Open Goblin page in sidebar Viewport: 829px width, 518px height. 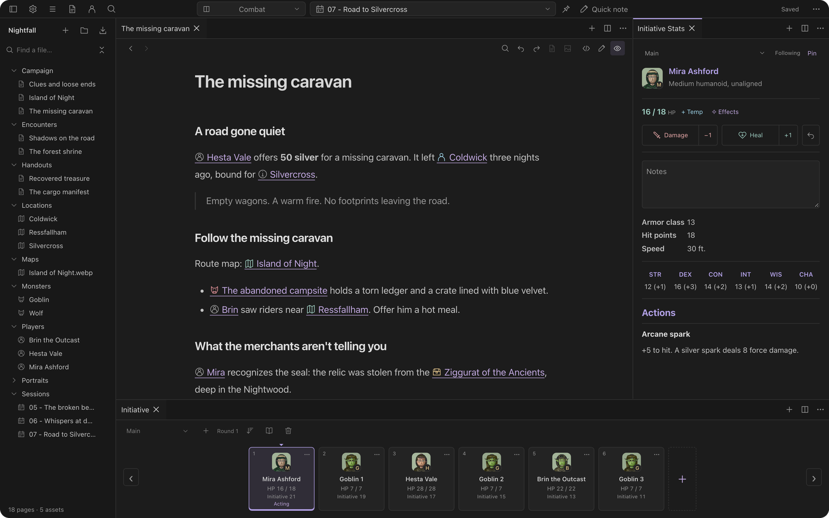click(39, 299)
